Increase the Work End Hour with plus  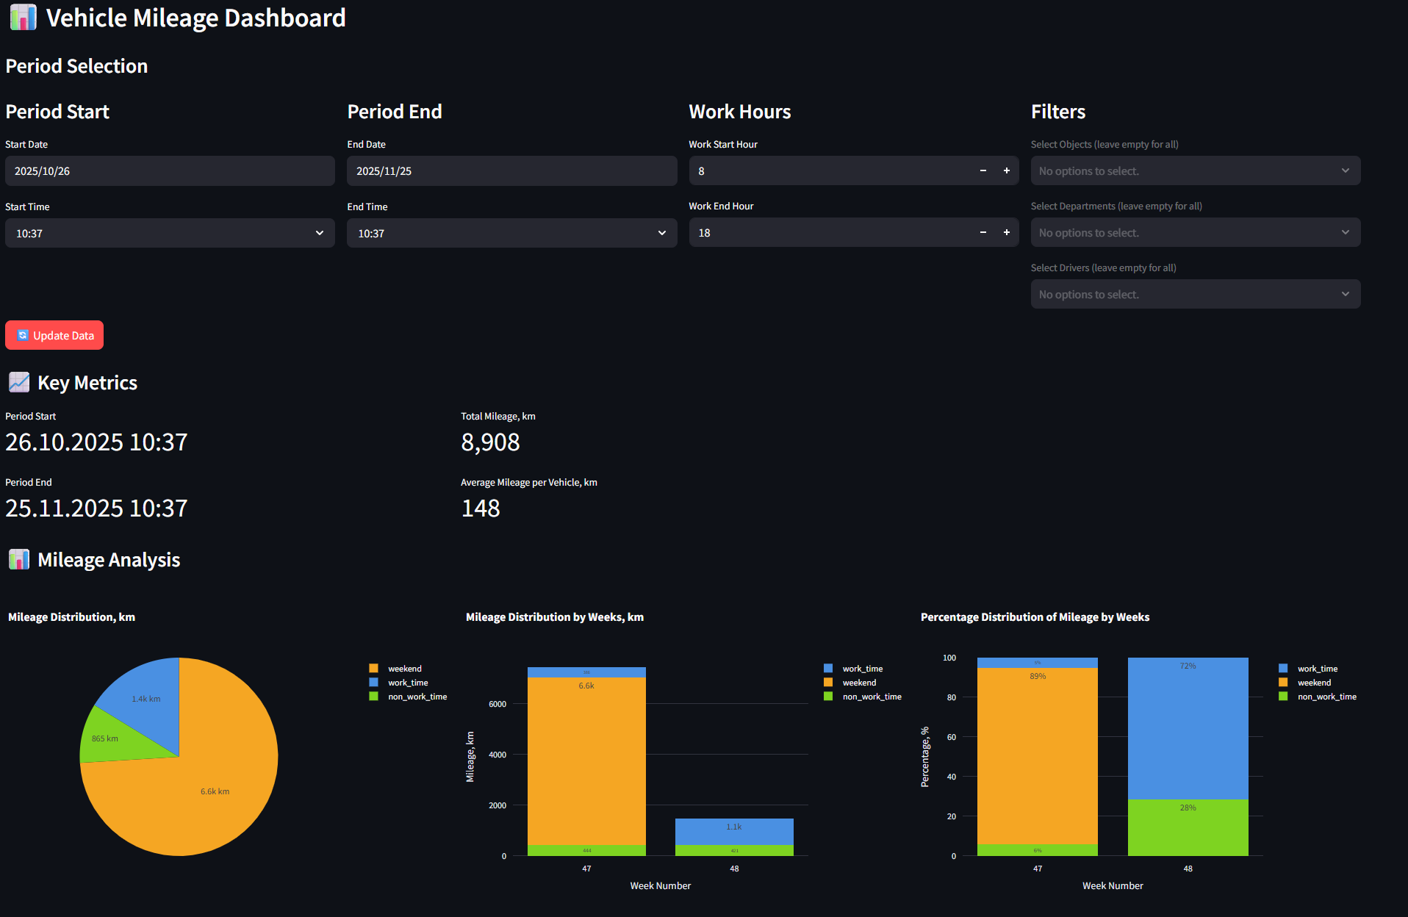tap(1006, 233)
